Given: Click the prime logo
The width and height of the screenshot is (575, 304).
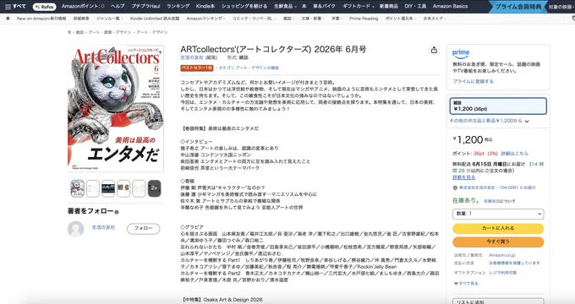Looking at the screenshot, I should (x=461, y=54).
